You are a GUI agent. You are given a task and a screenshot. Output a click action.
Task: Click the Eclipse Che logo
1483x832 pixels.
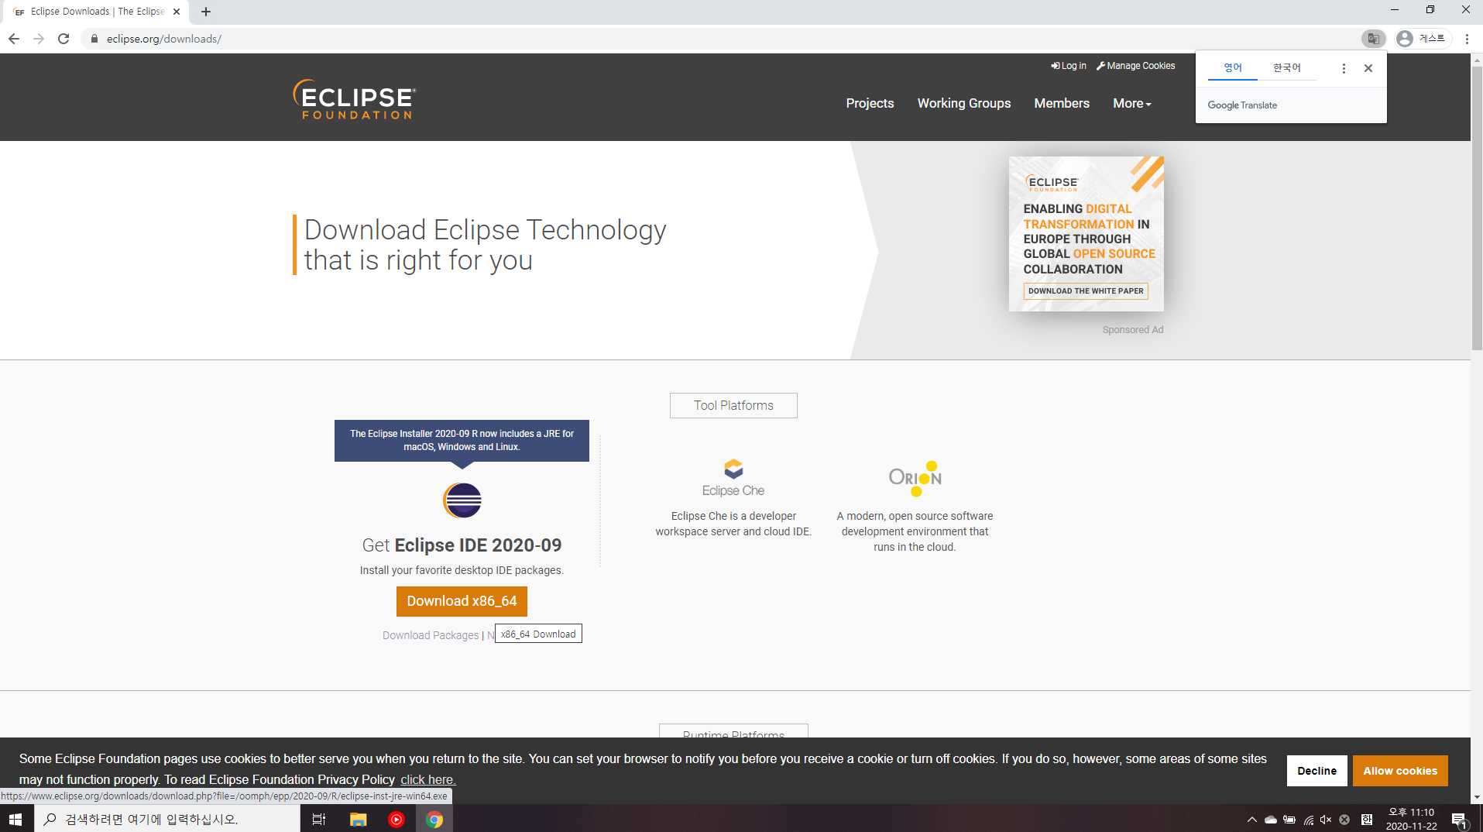[733, 478]
